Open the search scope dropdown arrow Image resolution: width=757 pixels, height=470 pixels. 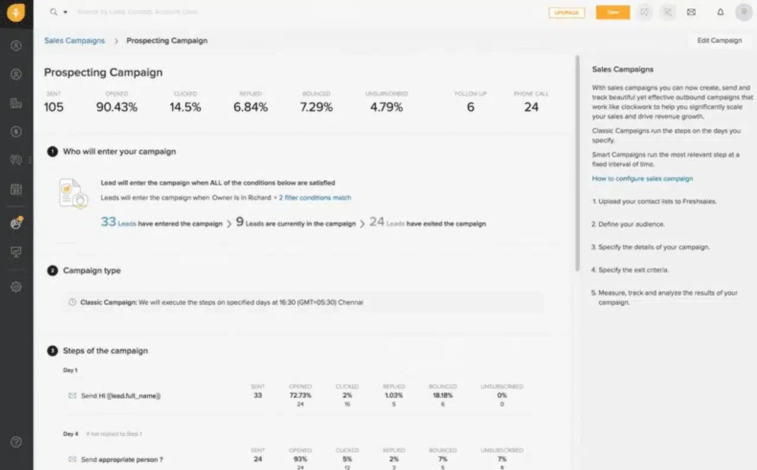coord(65,12)
